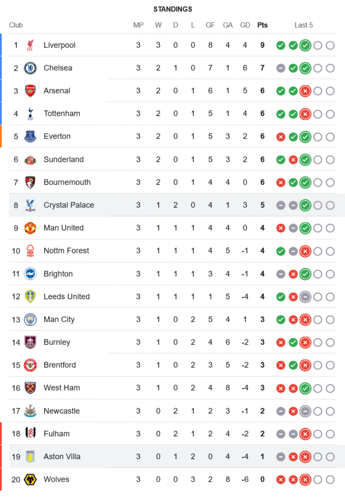Click the Chelsea club crest icon
The image size is (345, 497).
30,68
